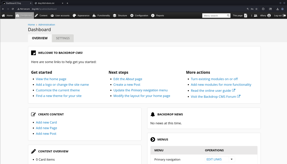Click the Reports info icon
The image size is (287, 164).
point(153,16)
